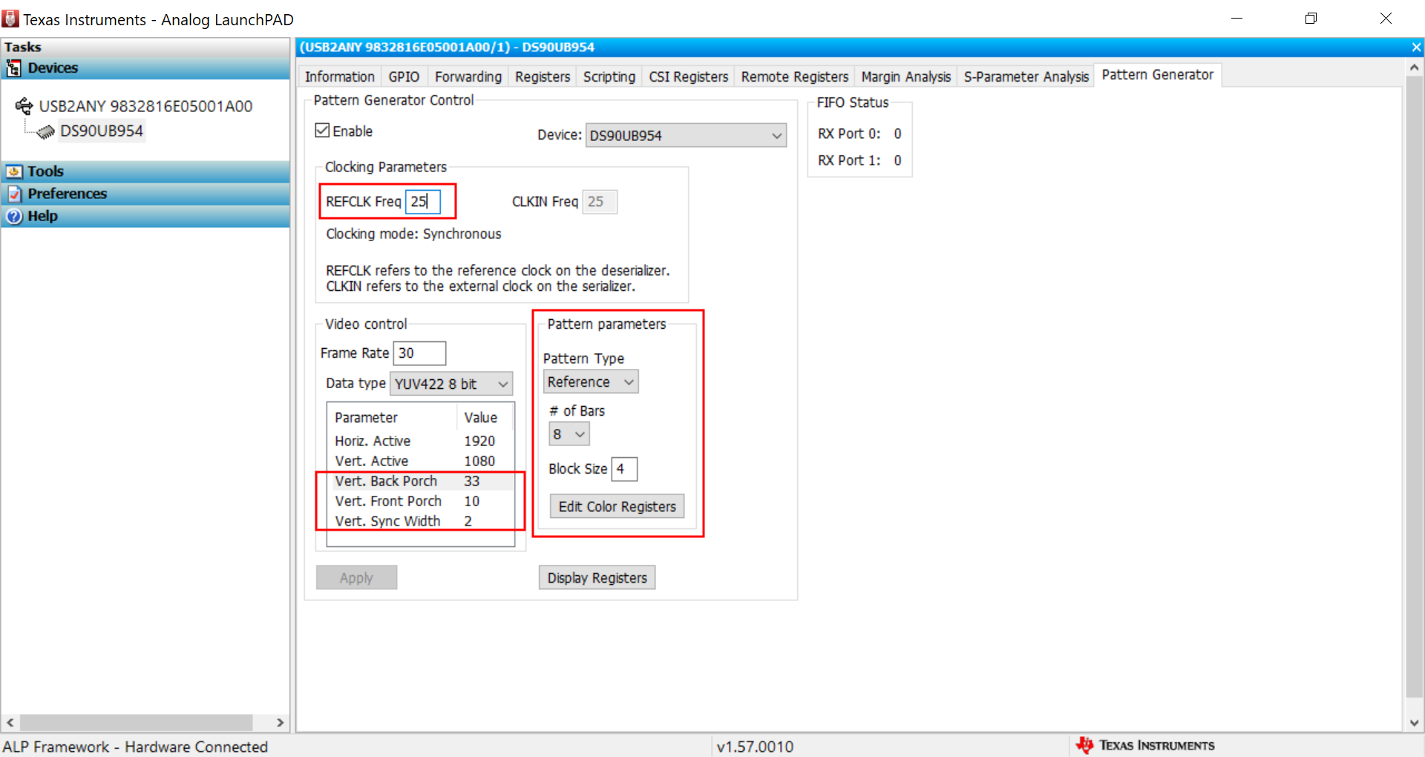Click the Frame Rate input field
This screenshot has height=757, width=1425.
coord(419,353)
